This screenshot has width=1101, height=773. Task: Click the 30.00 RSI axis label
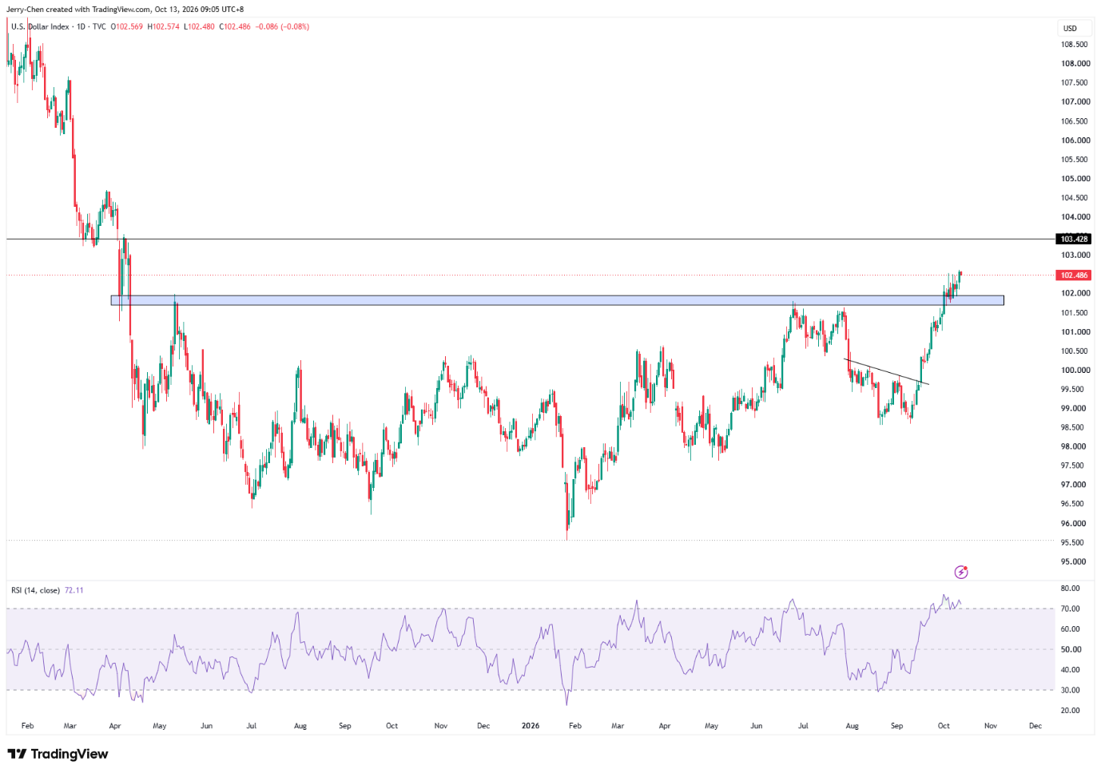(x=1071, y=690)
